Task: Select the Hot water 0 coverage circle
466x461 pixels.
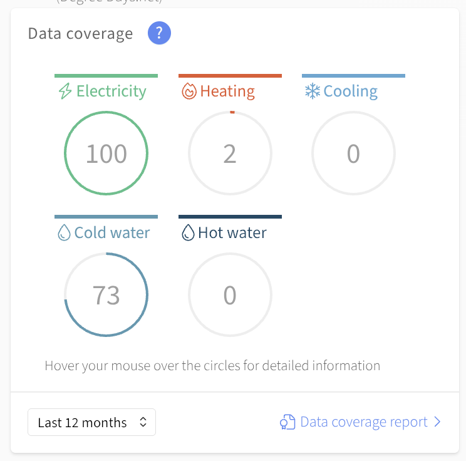Action: tap(230, 294)
